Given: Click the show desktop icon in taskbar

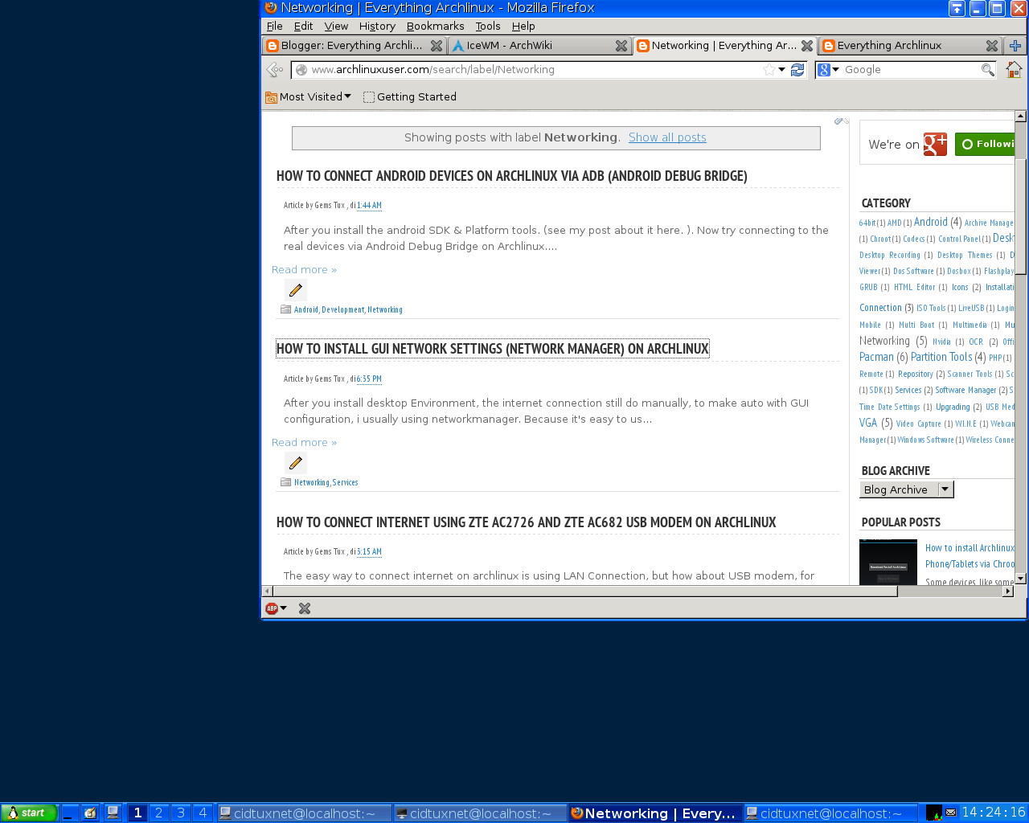Looking at the screenshot, I should click(69, 813).
